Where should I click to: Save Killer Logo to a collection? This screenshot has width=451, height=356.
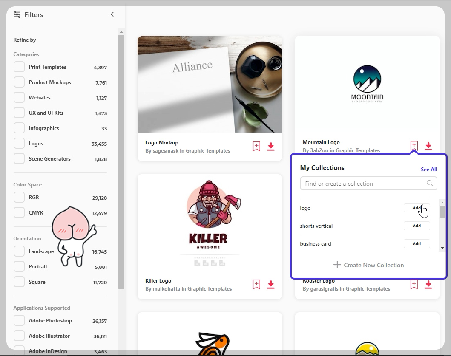click(256, 284)
